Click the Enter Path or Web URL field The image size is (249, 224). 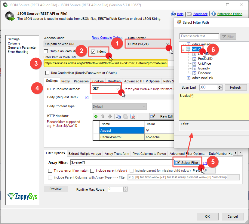point(105,63)
